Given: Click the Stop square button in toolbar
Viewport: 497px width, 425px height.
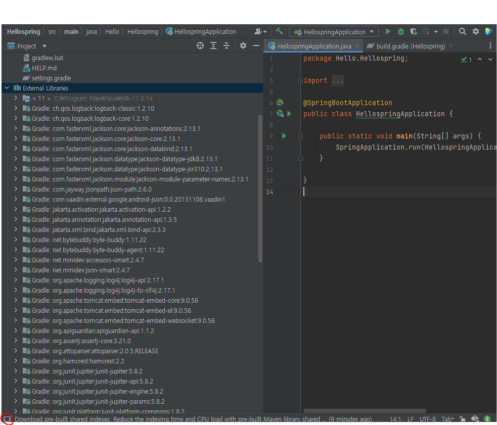Looking at the screenshot, I should point(445,31).
